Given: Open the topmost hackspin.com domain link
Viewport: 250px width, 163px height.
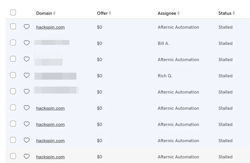Looking at the screenshot, I should pyautogui.click(x=50, y=27).
